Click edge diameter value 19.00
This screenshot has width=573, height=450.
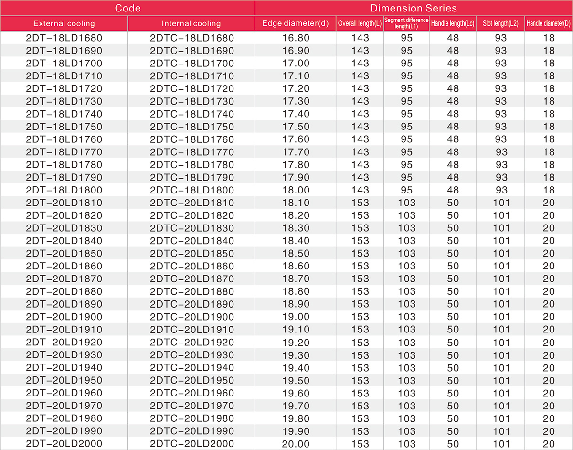click(x=296, y=316)
